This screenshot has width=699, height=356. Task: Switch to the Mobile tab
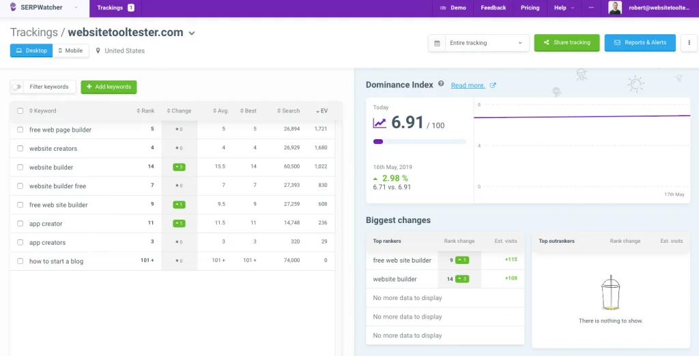coord(71,51)
